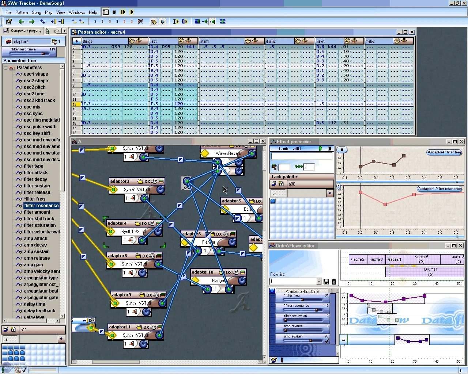The image size is (468, 374).
Task: Click the properties sheet toolbar icon
Action: click(9, 22)
